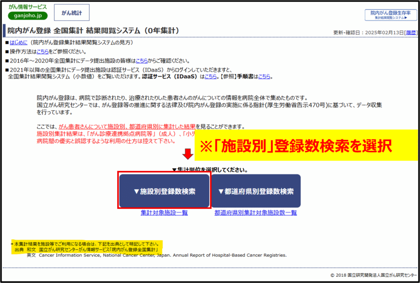Screen dimensions: 420x283
Task: Click the ganjoho.jp green logo
Action: pyautogui.click(x=27, y=16)
